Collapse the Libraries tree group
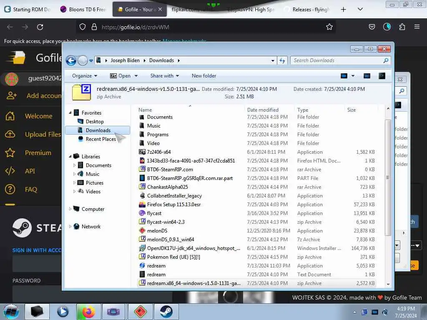Viewport: 427px width, 320px height. [x=70, y=157]
